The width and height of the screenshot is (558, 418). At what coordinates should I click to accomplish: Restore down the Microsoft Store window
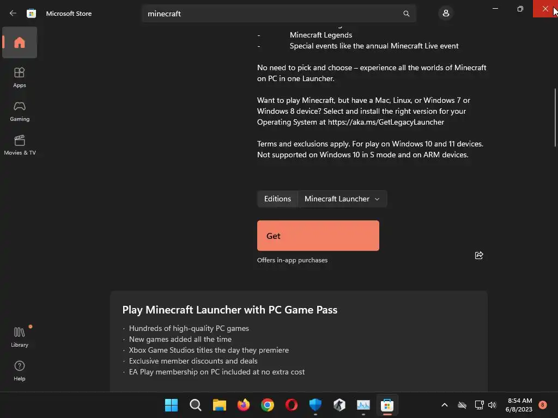click(520, 9)
